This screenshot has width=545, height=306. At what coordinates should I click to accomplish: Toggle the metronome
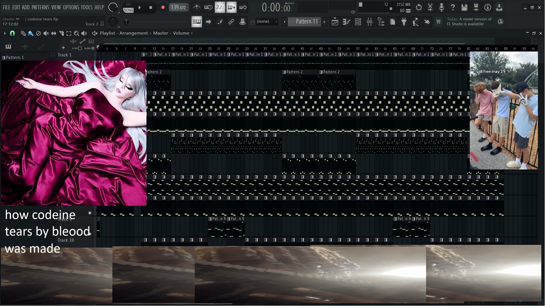pos(197,7)
